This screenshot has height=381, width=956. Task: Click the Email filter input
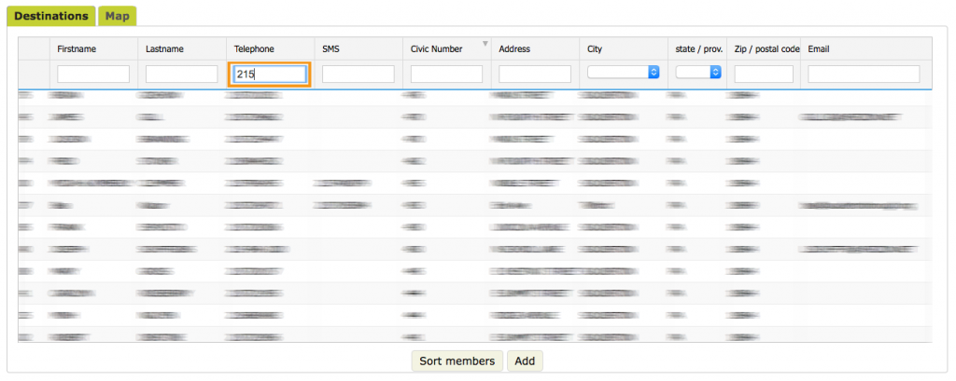864,75
